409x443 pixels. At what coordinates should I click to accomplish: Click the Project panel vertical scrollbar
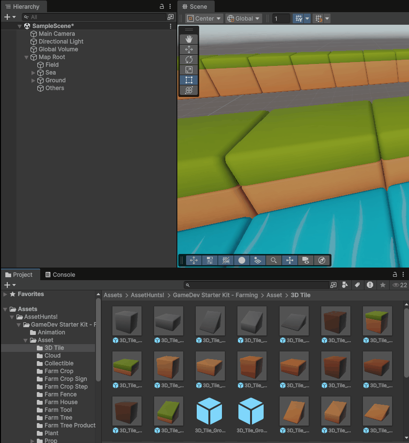(x=406, y=339)
